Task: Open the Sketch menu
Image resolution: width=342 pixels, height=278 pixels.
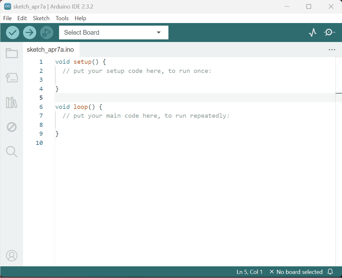Action: click(x=41, y=18)
